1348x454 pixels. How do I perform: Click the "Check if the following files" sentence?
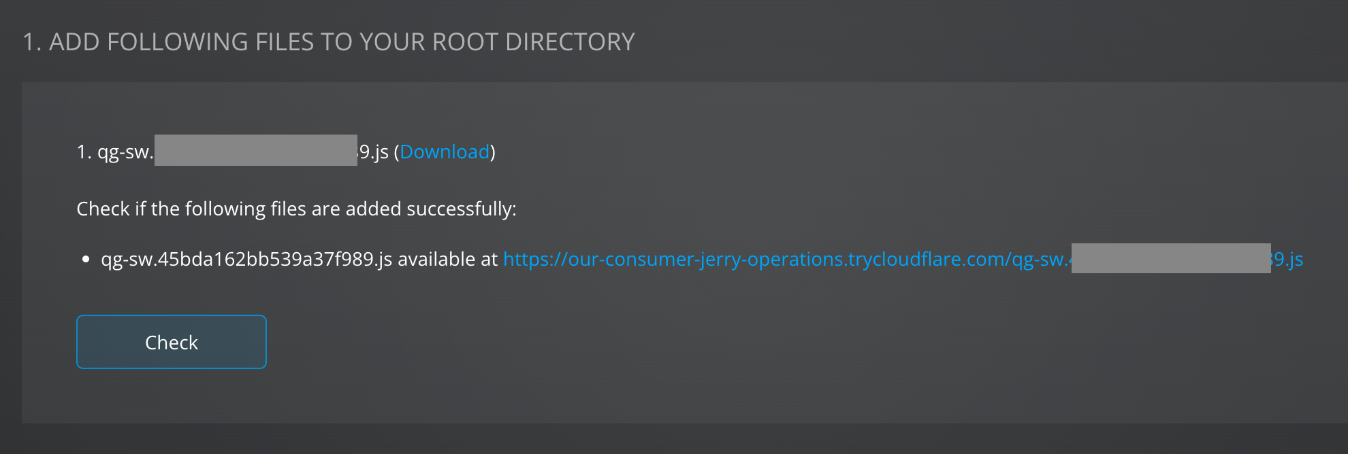point(296,209)
